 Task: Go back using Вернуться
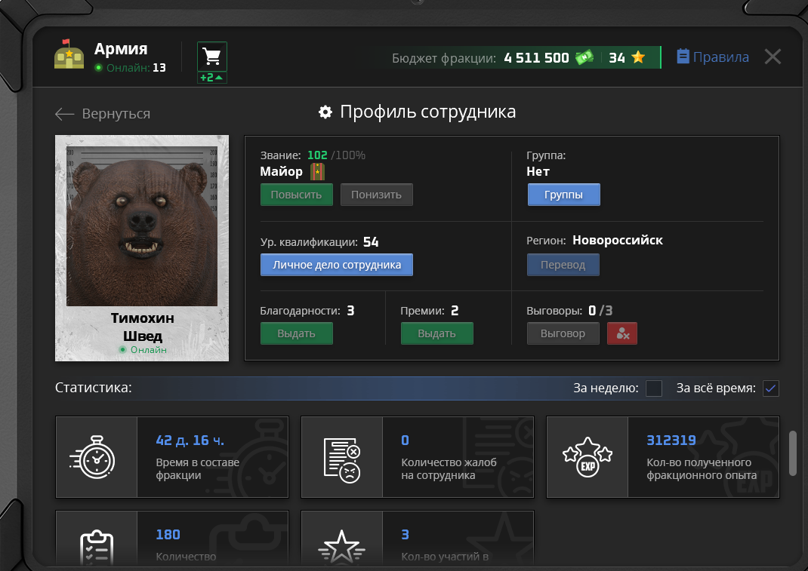tap(103, 114)
